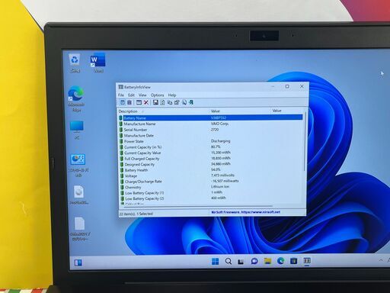Select the Manufacture Date row

click(x=211, y=135)
